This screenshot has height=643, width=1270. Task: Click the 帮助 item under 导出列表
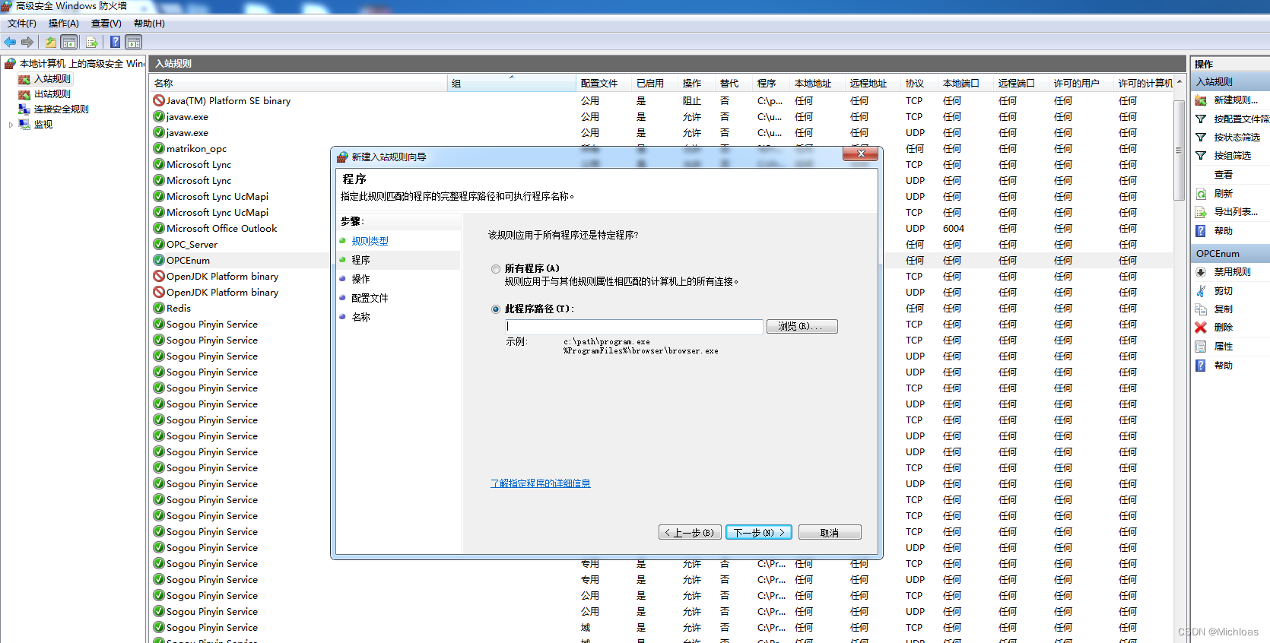click(1223, 231)
